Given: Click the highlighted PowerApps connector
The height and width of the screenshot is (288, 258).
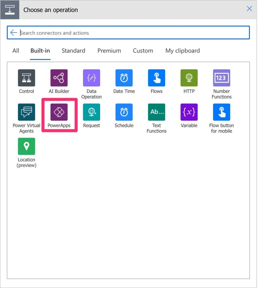Looking at the screenshot, I should 59,112.
